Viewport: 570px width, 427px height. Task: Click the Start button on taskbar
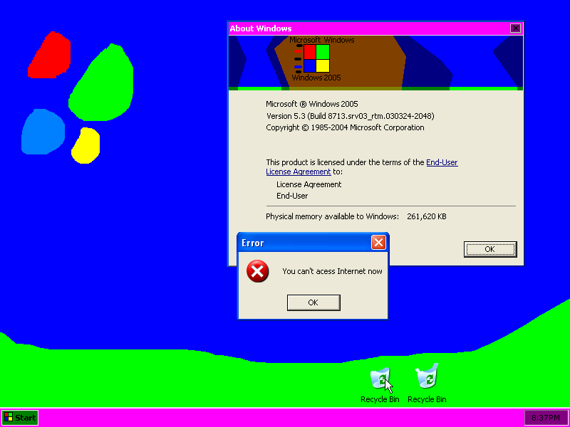[19, 418]
